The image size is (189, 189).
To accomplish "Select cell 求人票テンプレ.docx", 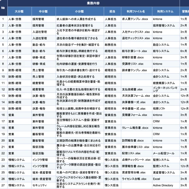I will pos(136,19).
